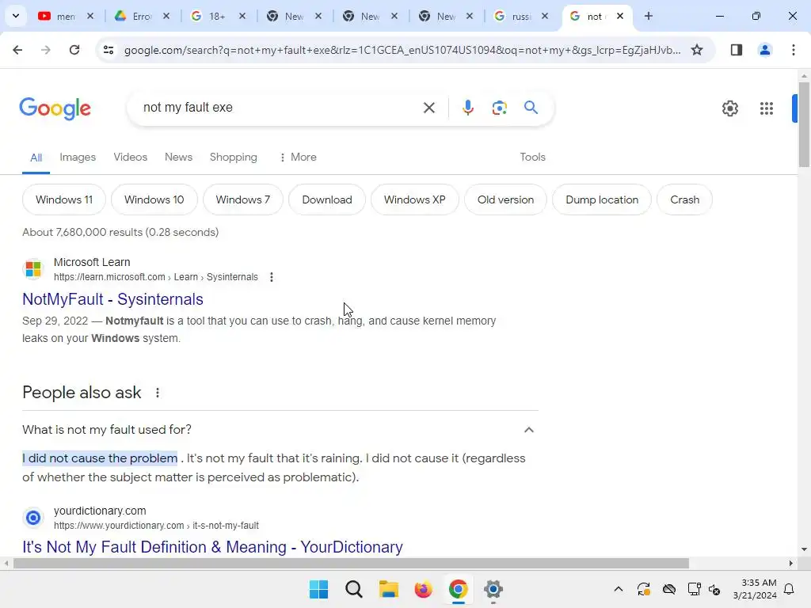The width and height of the screenshot is (811, 608).
Task: Filter results by Windows 7 chip
Action: pyautogui.click(x=242, y=200)
